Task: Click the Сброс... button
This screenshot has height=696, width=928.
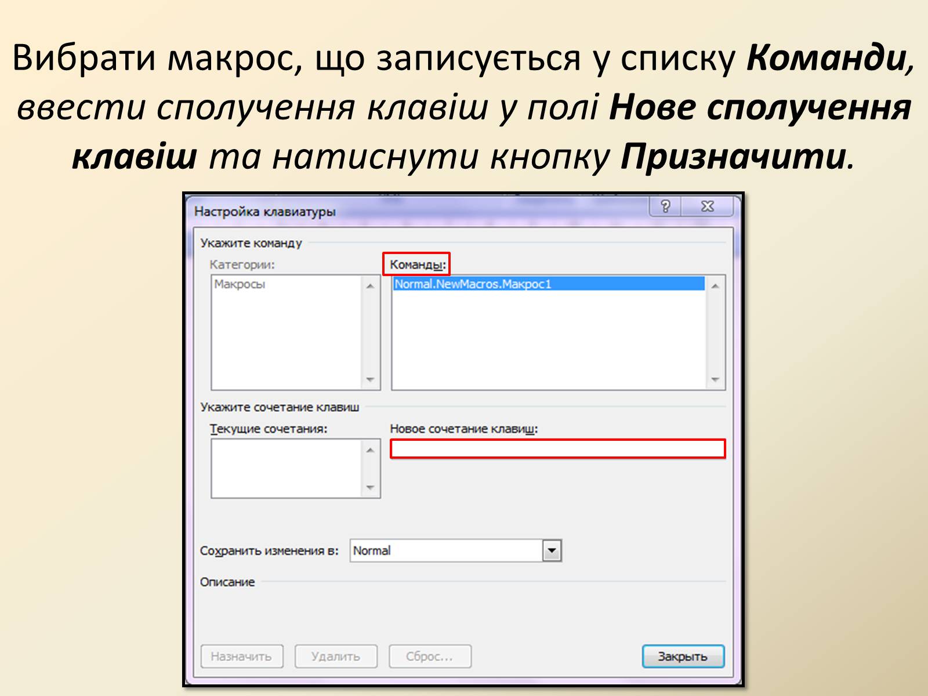Action: (430, 657)
